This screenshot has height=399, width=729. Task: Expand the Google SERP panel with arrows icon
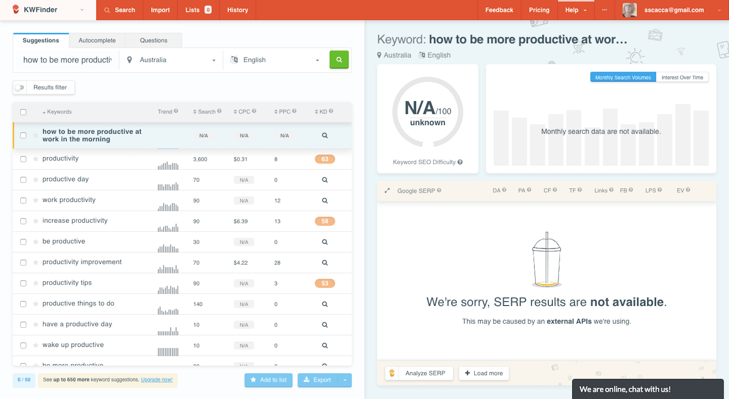pos(387,191)
